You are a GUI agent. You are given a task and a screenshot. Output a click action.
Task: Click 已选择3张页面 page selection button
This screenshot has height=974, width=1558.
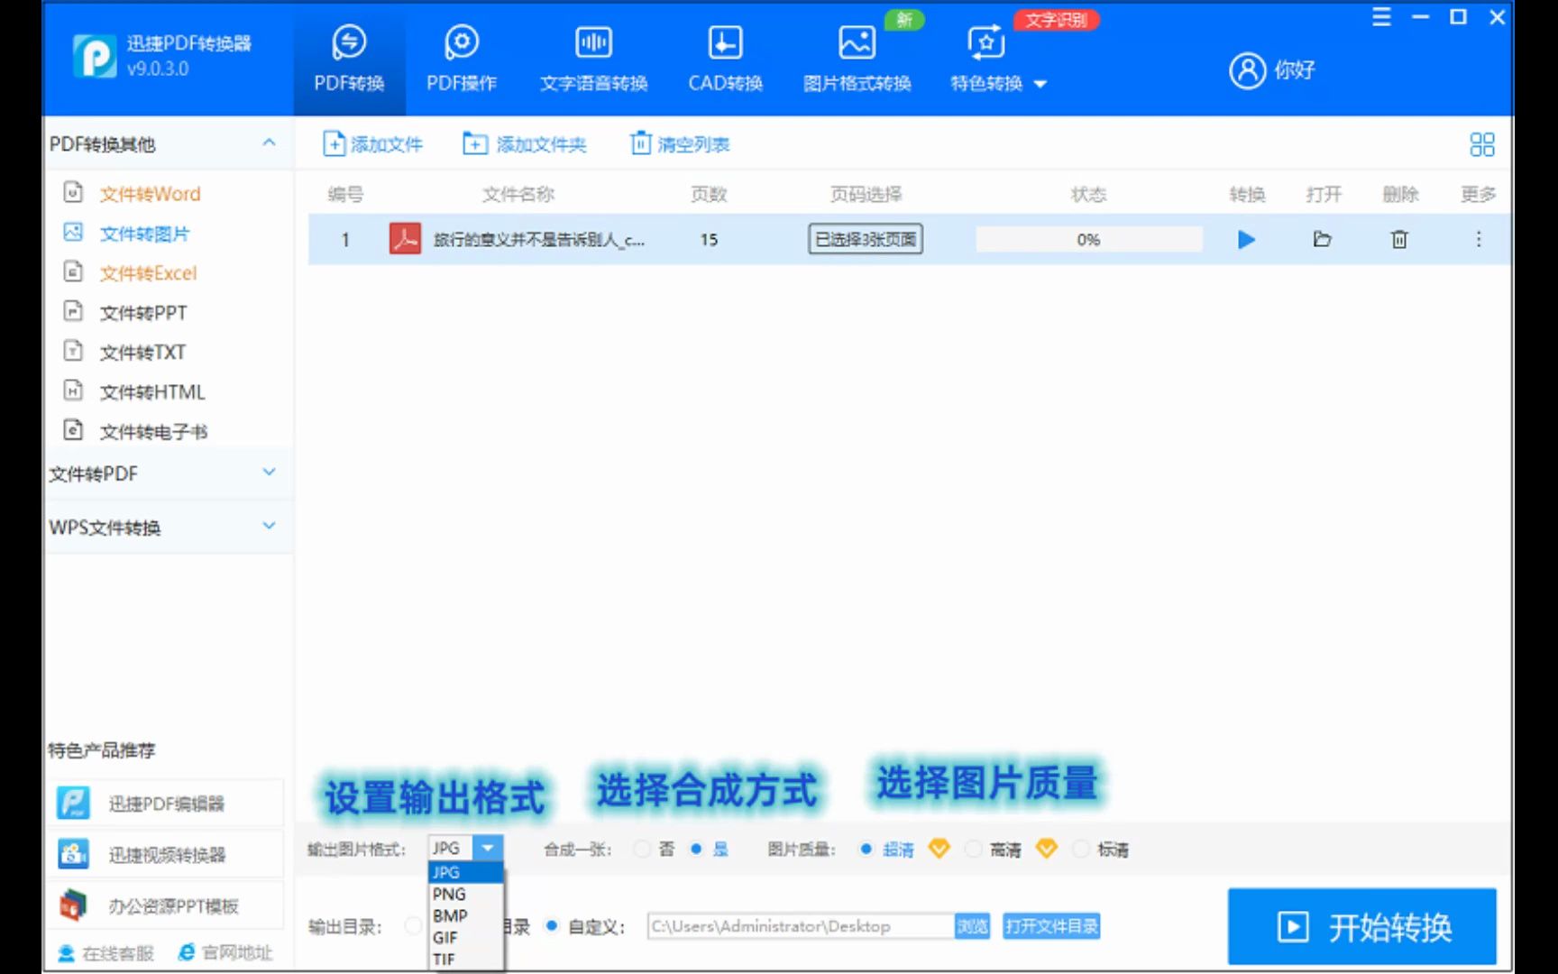point(866,239)
